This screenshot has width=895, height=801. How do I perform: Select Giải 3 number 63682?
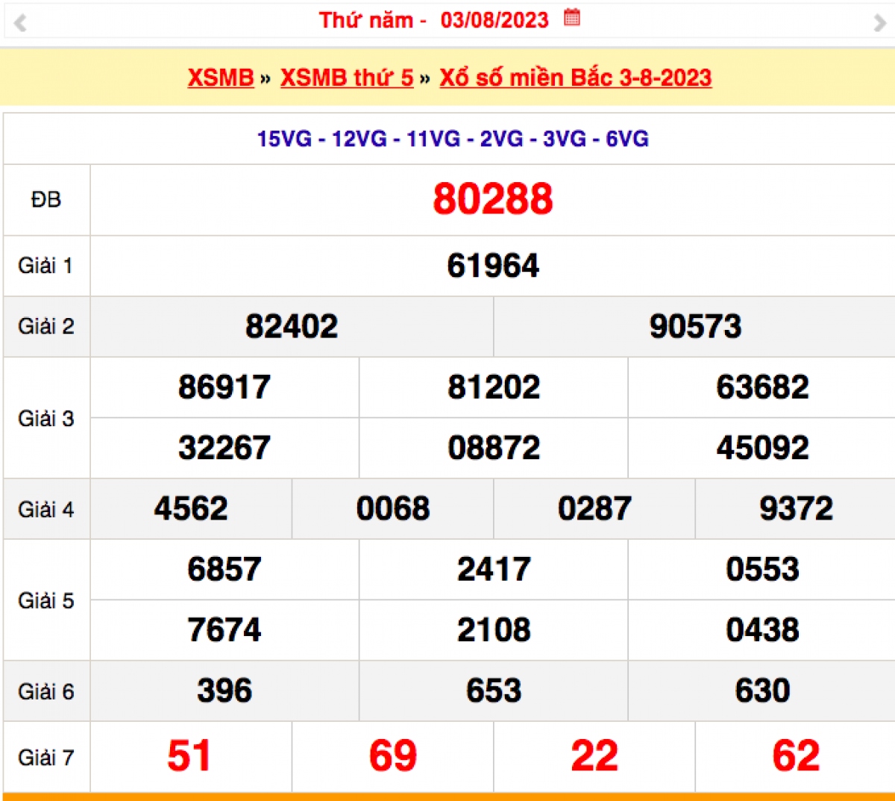point(762,387)
